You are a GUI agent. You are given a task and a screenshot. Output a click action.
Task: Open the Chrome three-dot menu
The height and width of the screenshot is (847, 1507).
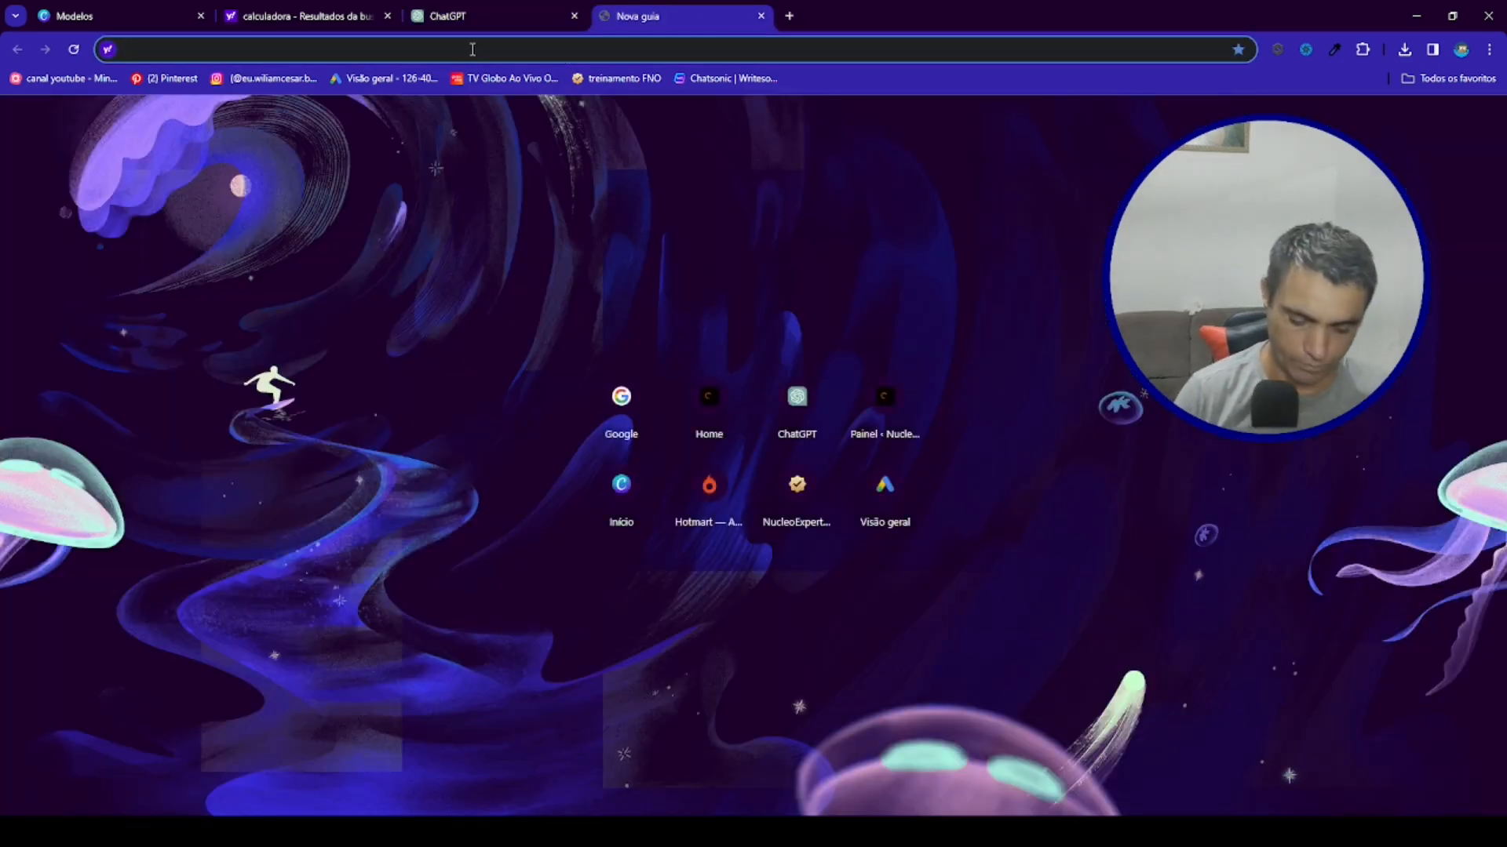pos(1490,49)
